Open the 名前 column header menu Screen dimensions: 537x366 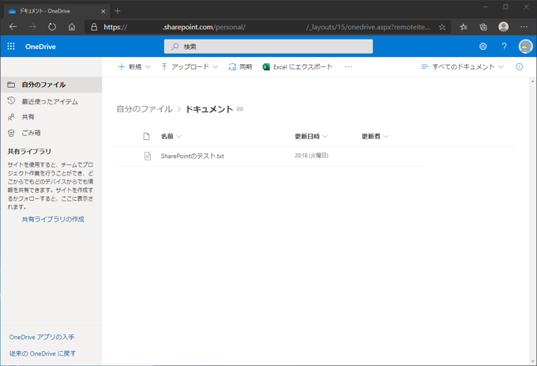point(171,137)
